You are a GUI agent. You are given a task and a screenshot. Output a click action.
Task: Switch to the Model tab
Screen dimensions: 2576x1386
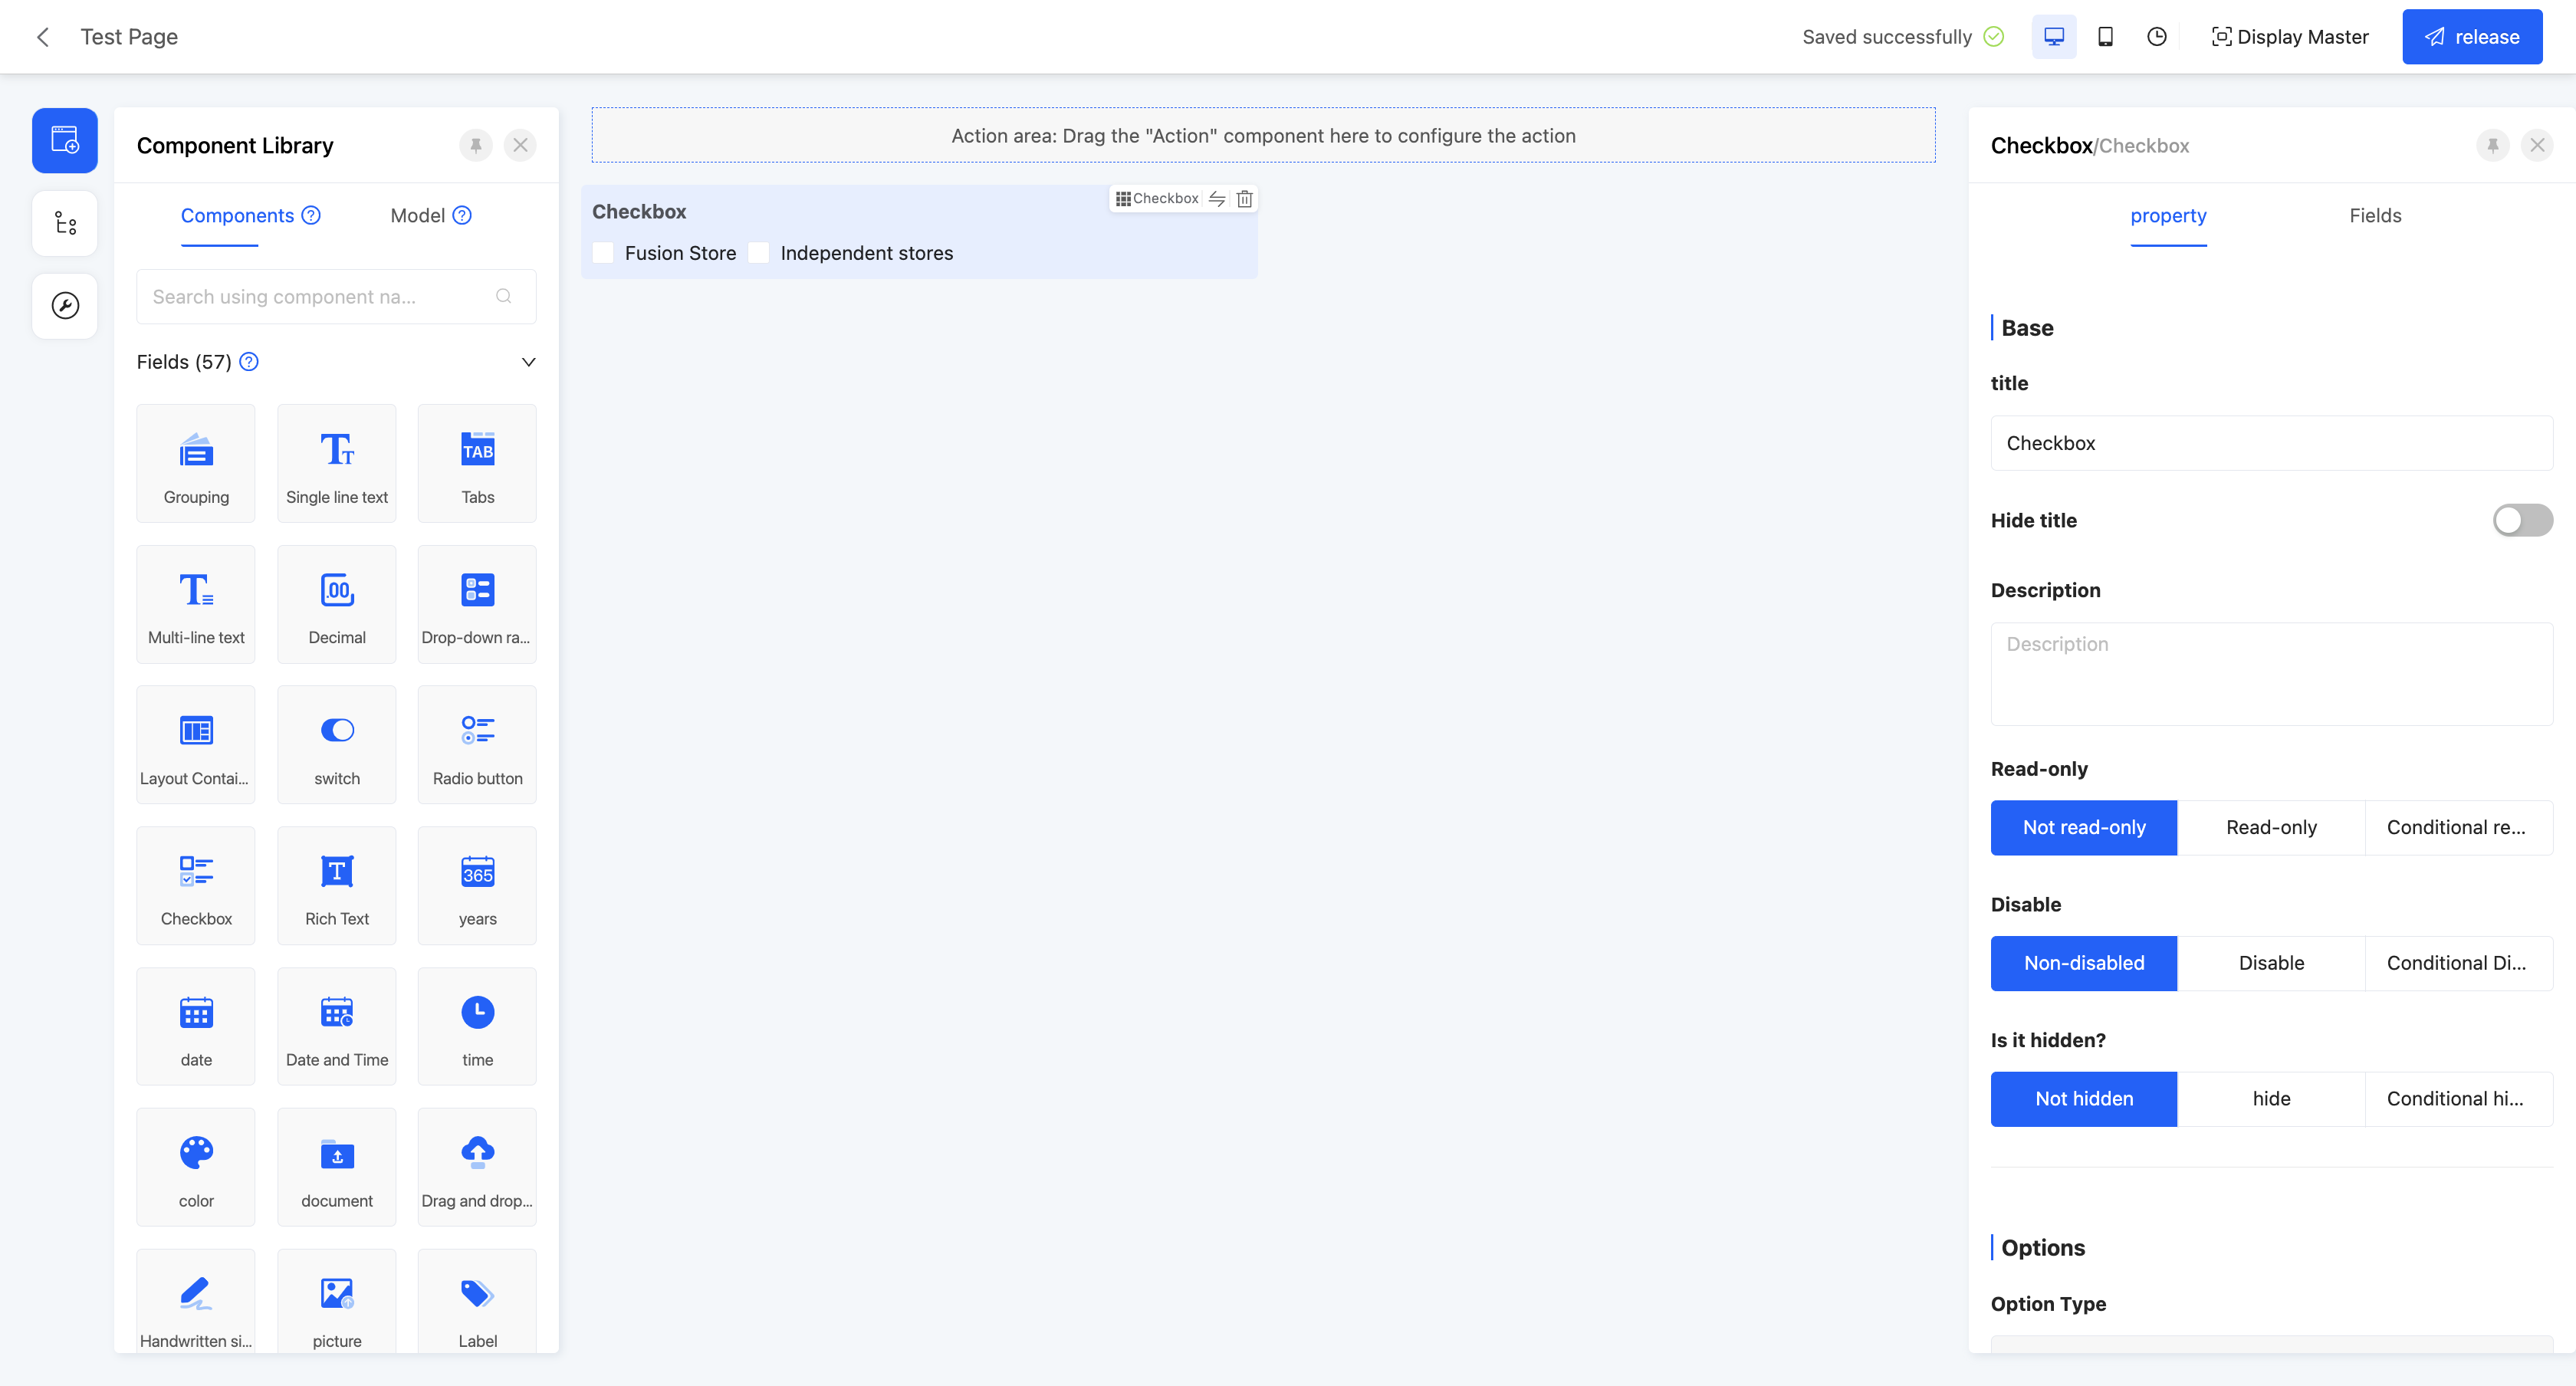418,216
